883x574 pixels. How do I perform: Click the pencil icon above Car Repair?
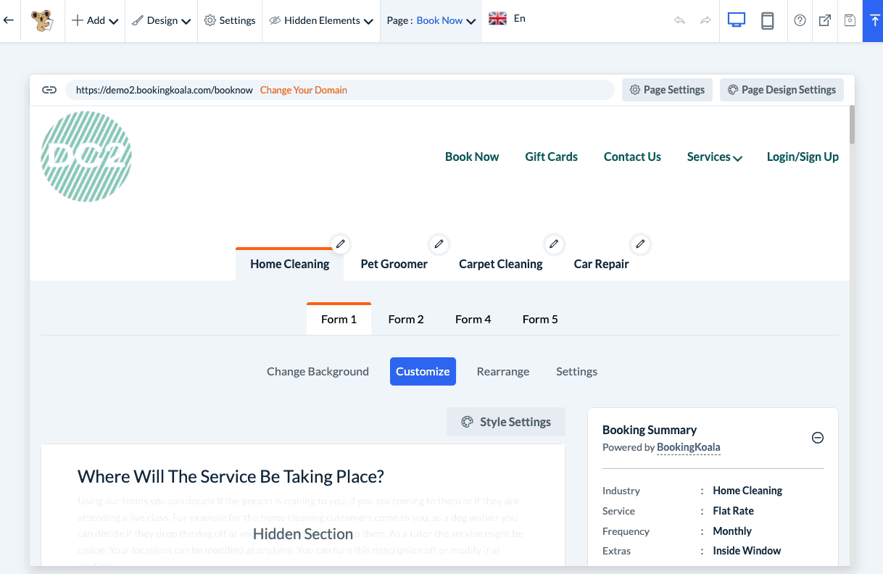[639, 244]
